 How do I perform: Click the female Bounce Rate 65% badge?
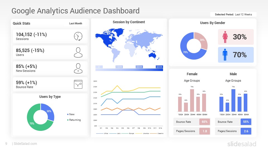coord(205,122)
